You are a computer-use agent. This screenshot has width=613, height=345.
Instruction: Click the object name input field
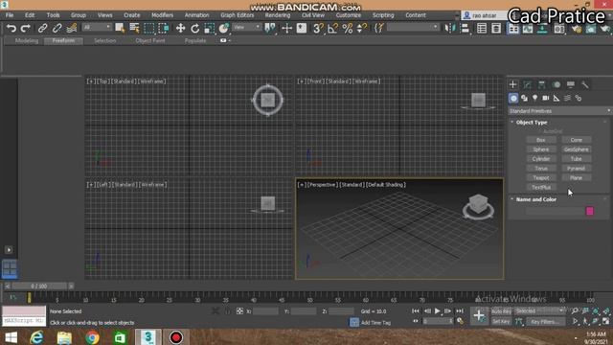click(x=555, y=211)
